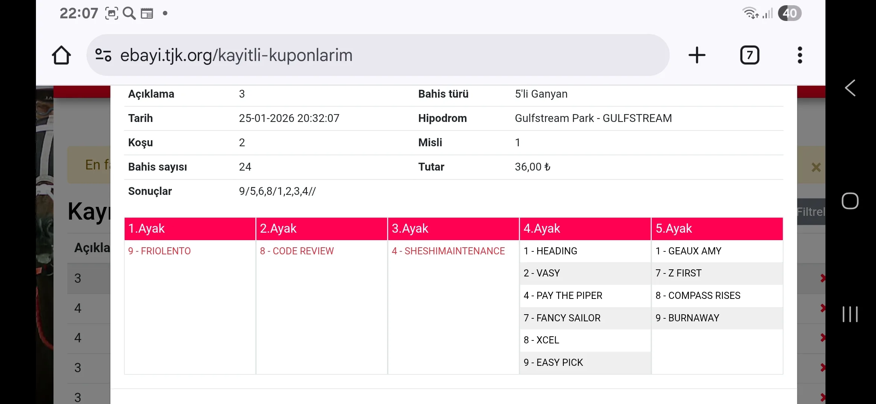Viewport: 876px width, 404px height.
Task: Click the address bar URL field
Action: (x=374, y=55)
